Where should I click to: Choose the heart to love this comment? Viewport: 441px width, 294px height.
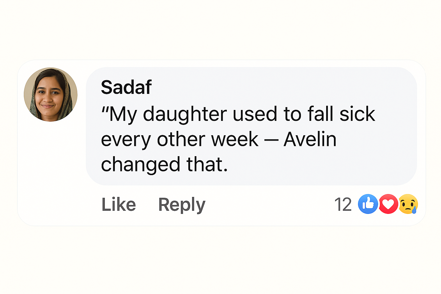(388, 204)
